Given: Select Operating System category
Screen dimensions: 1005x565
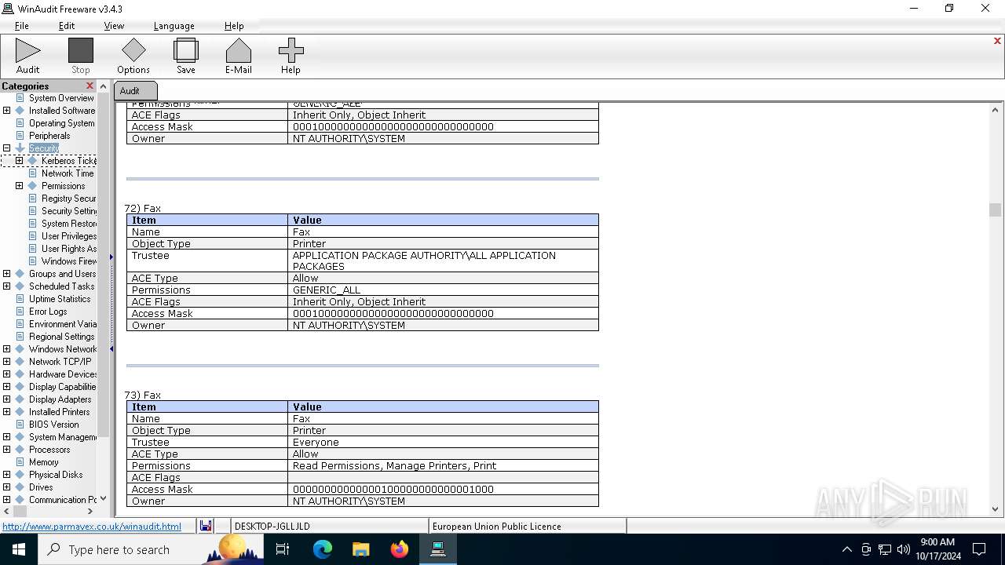Looking at the screenshot, I should click(62, 123).
